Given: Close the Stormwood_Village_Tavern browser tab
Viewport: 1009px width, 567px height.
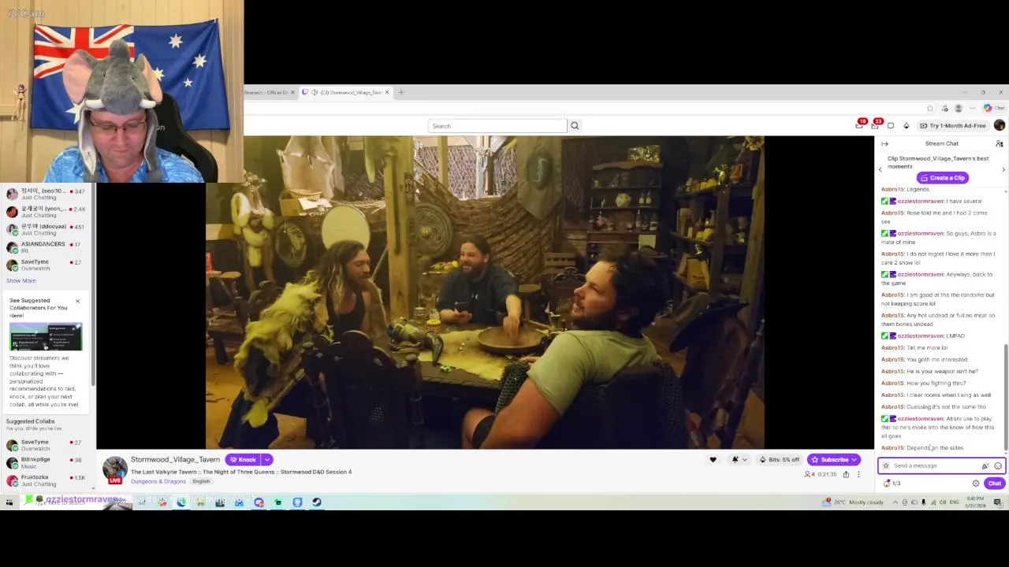Looking at the screenshot, I should coord(387,92).
